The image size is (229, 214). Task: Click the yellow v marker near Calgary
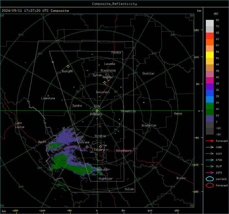(106, 146)
